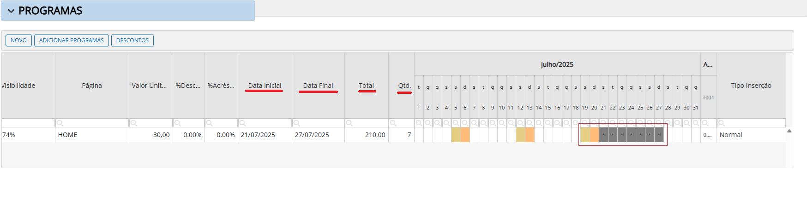Screen dimensions: 807x207
Task: Toggle the starred day 27 cell
Action: point(659,135)
